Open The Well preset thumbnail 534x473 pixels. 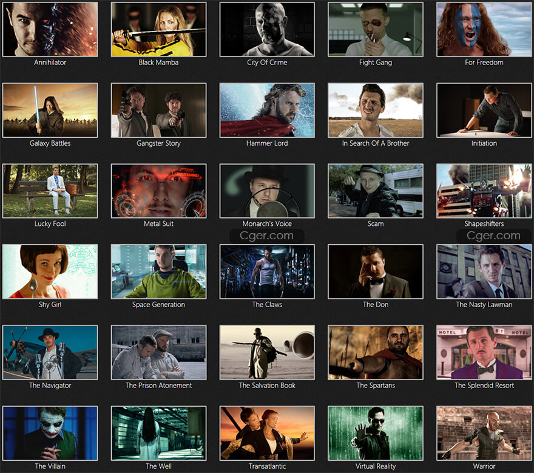pyautogui.click(x=159, y=433)
